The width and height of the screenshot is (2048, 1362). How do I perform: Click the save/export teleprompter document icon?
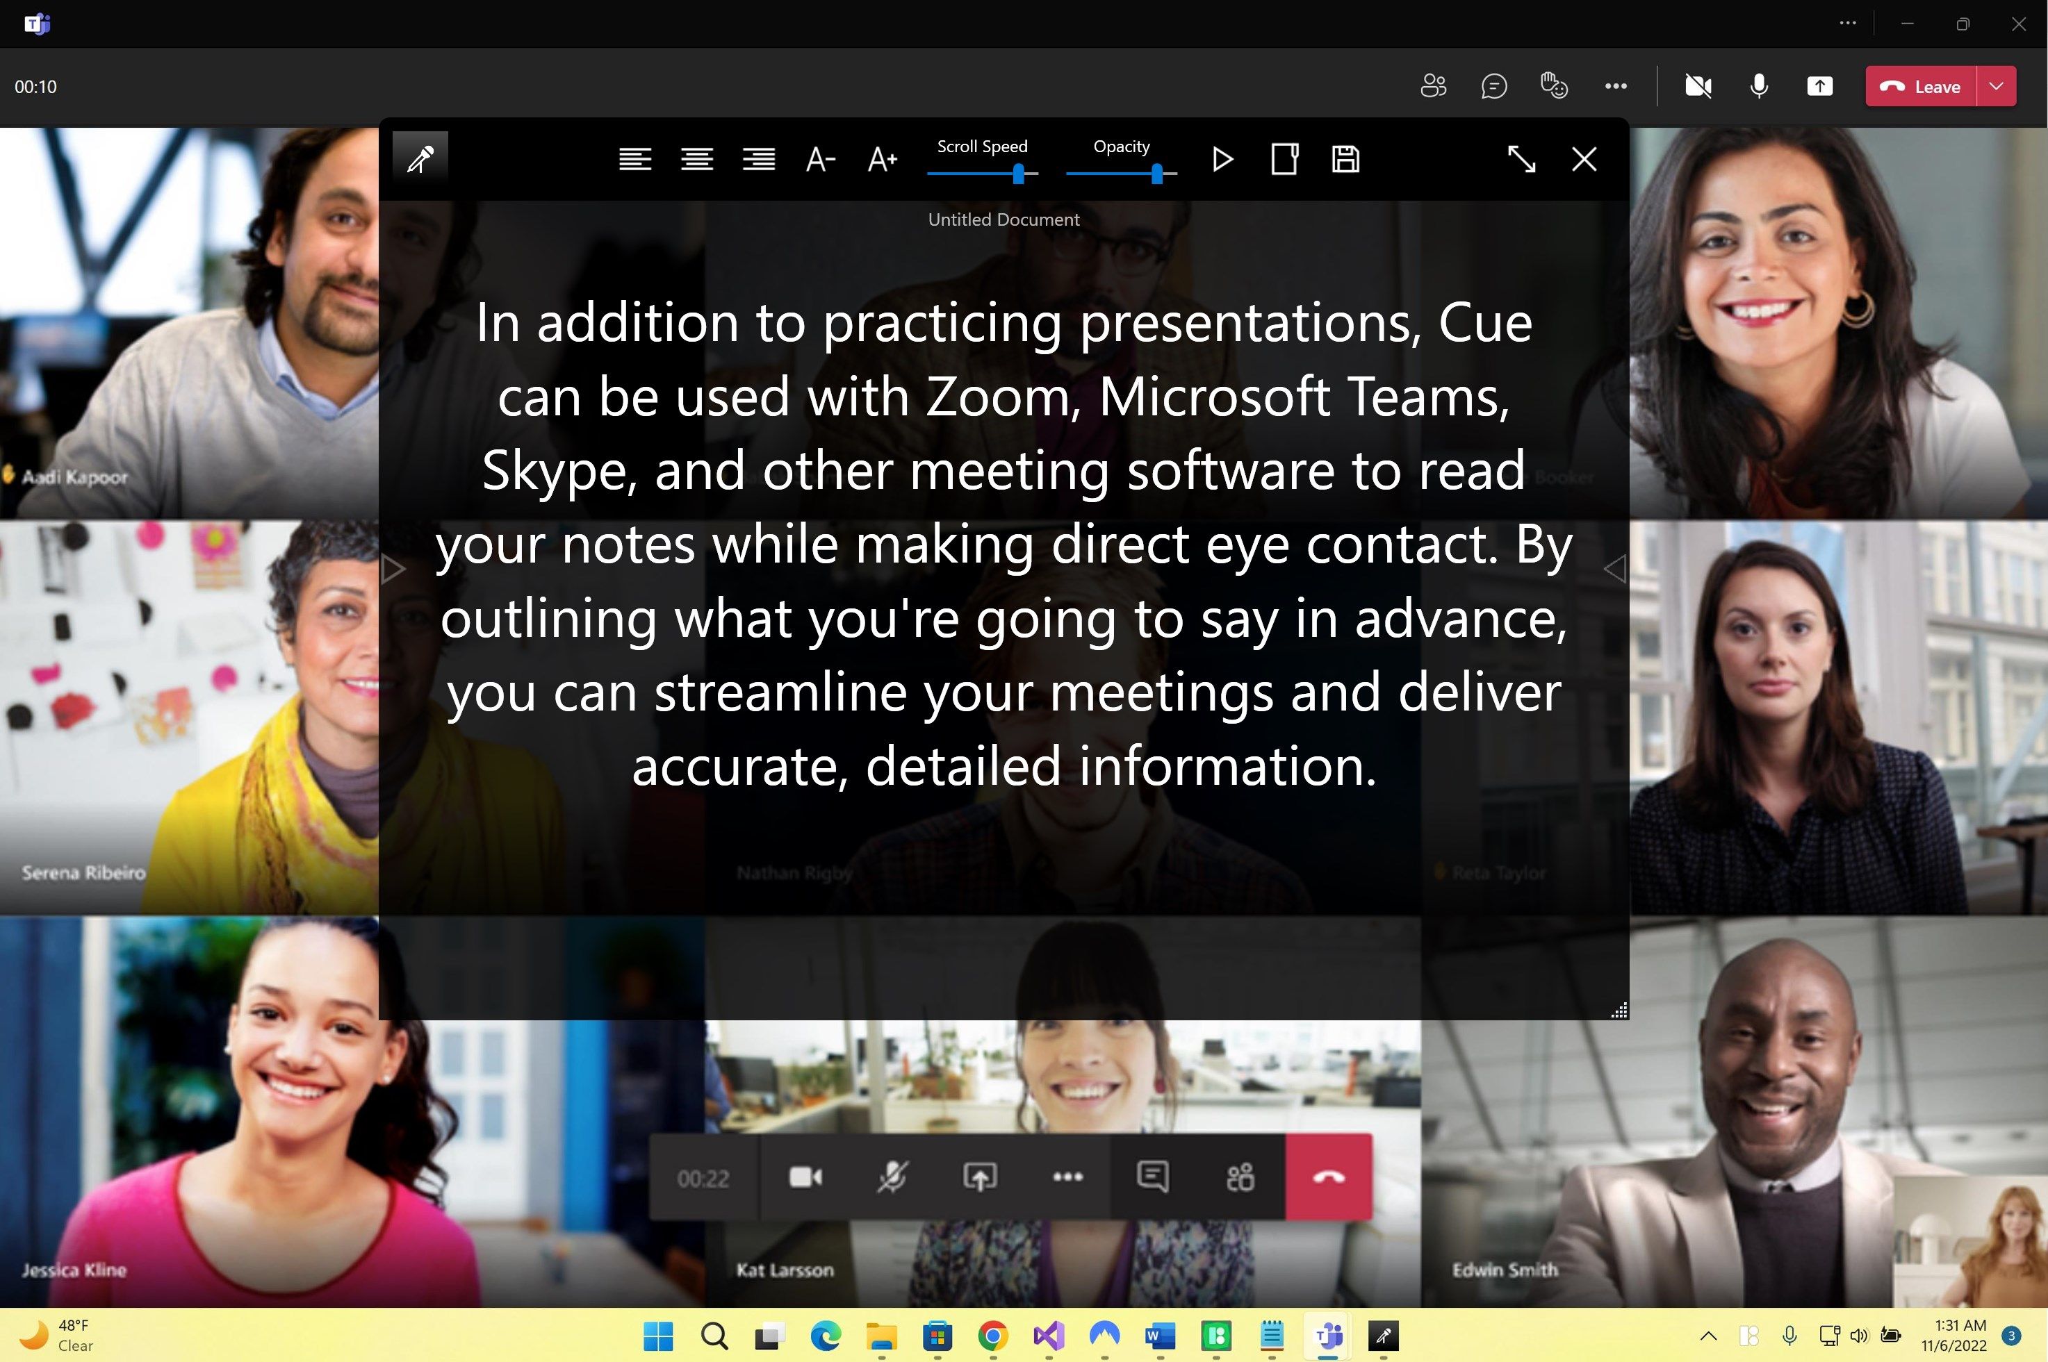[x=1344, y=160]
